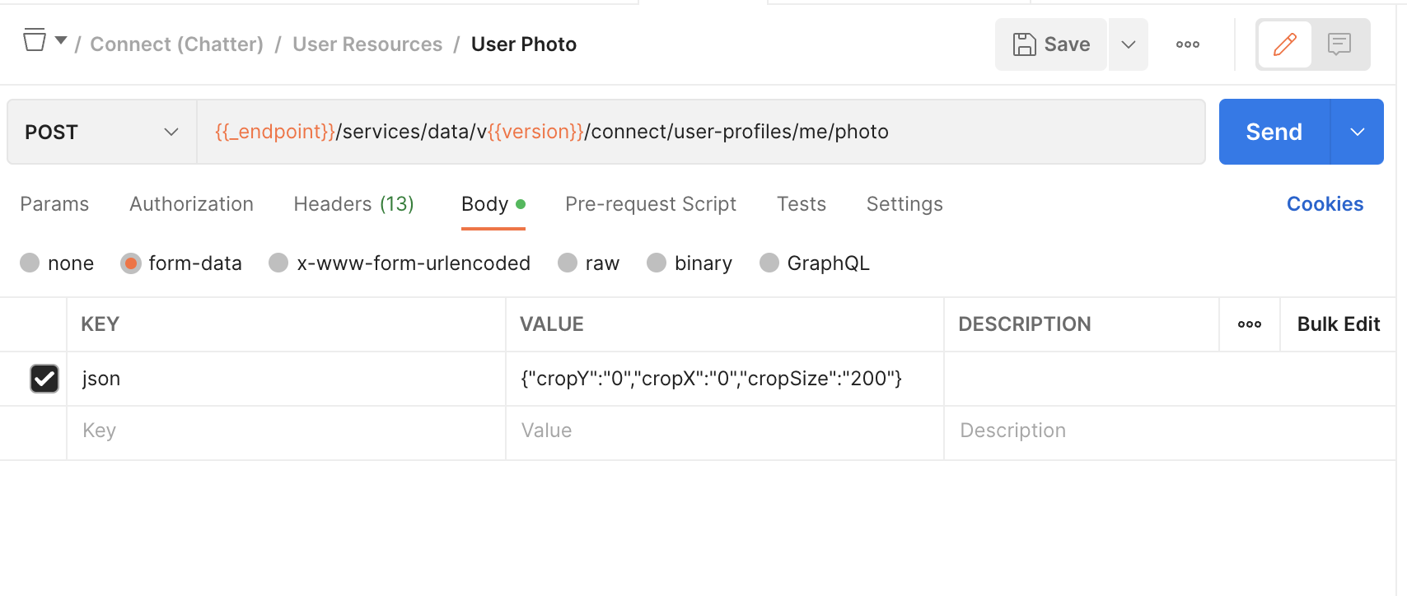Image resolution: width=1407 pixels, height=596 pixels.
Task: Send the request
Action: (x=1274, y=133)
